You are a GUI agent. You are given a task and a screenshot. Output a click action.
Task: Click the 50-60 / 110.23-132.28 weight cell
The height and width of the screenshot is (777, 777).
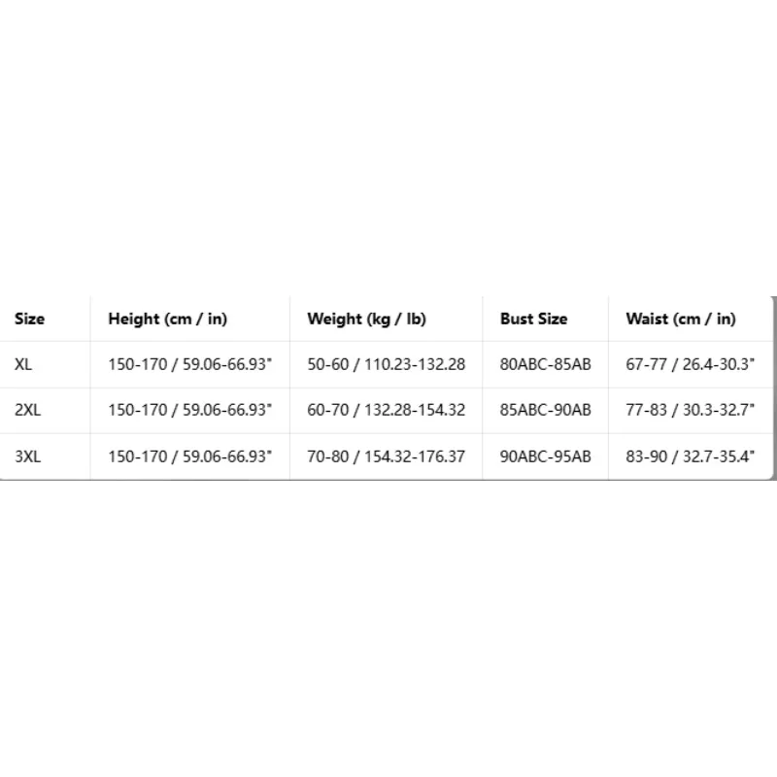[x=386, y=364]
